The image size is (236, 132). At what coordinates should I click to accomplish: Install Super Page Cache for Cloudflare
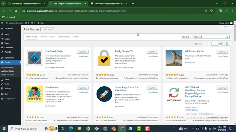152,88
